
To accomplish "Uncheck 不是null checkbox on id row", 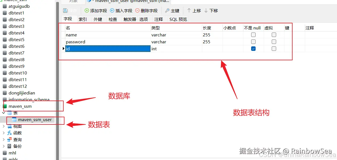I will 253,48.
